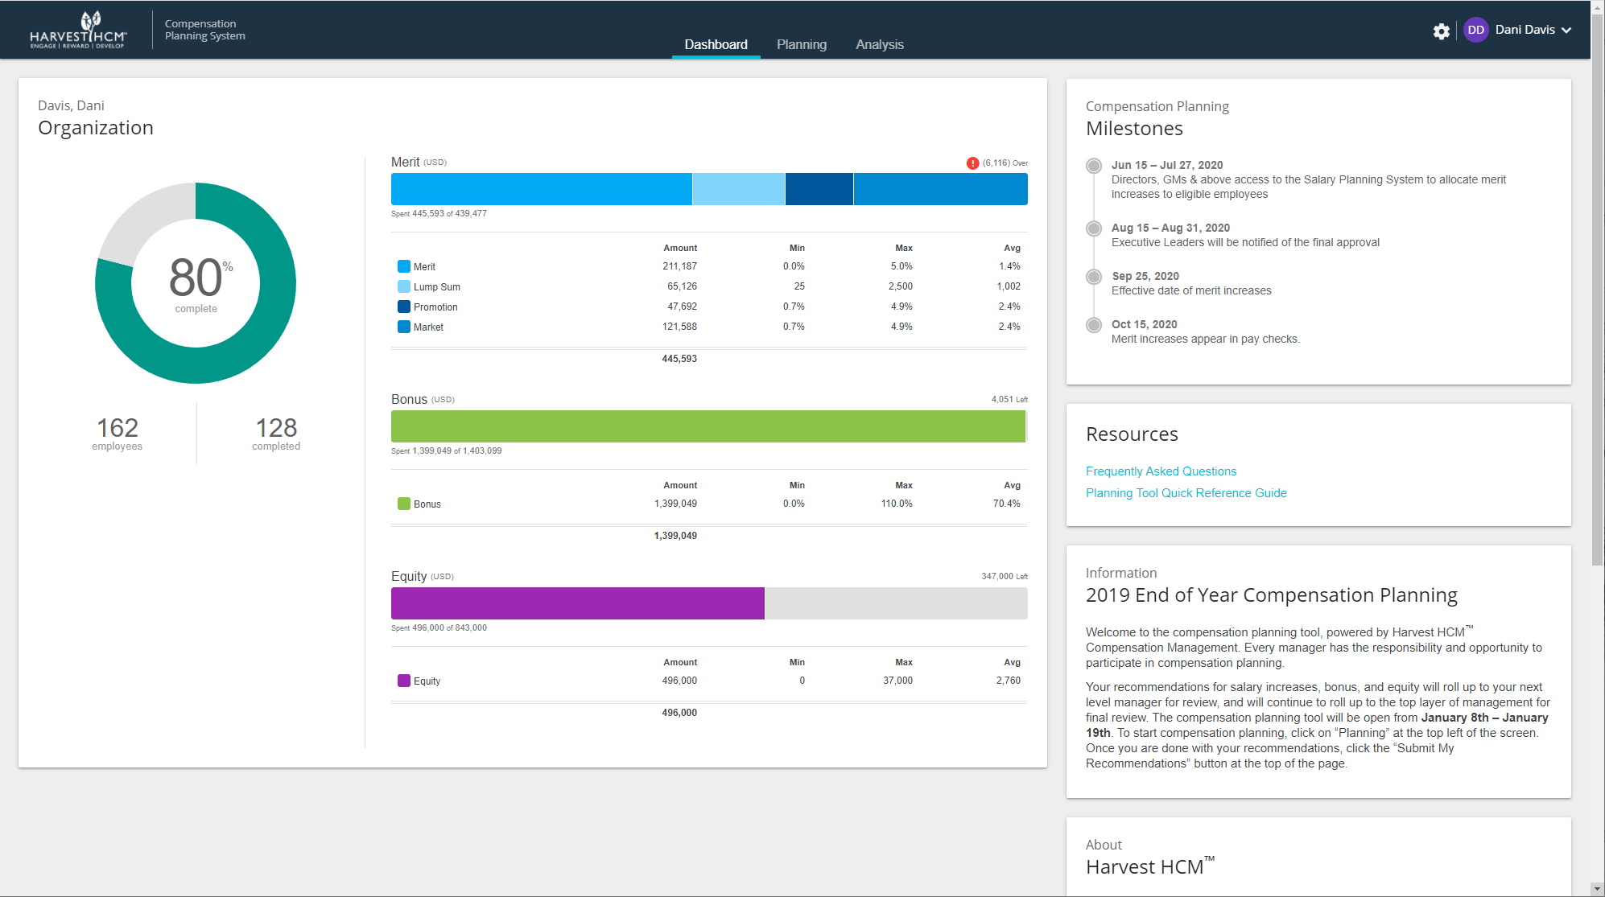Image resolution: width=1605 pixels, height=897 pixels.
Task: Open Planning Tool Quick Reference Guide
Action: (x=1186, y=493)
